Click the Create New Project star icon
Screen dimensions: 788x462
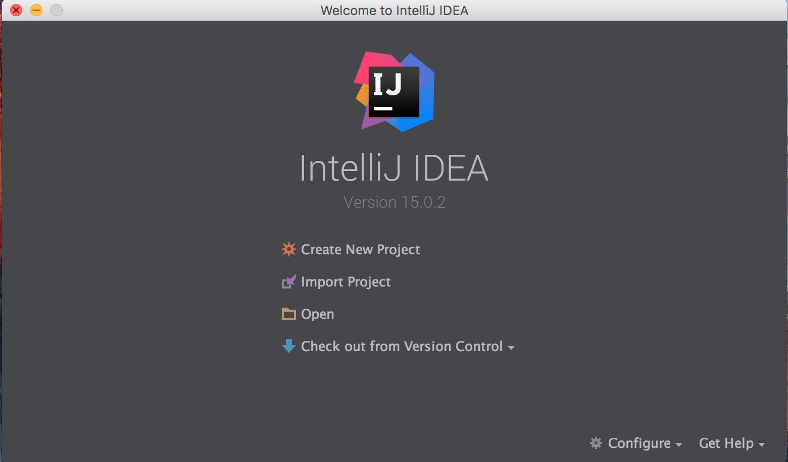click(x=288, y=249)
